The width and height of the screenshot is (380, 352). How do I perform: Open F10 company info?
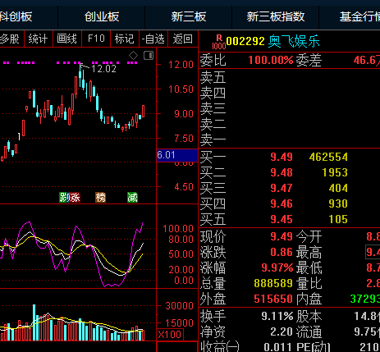pos(96,39)
